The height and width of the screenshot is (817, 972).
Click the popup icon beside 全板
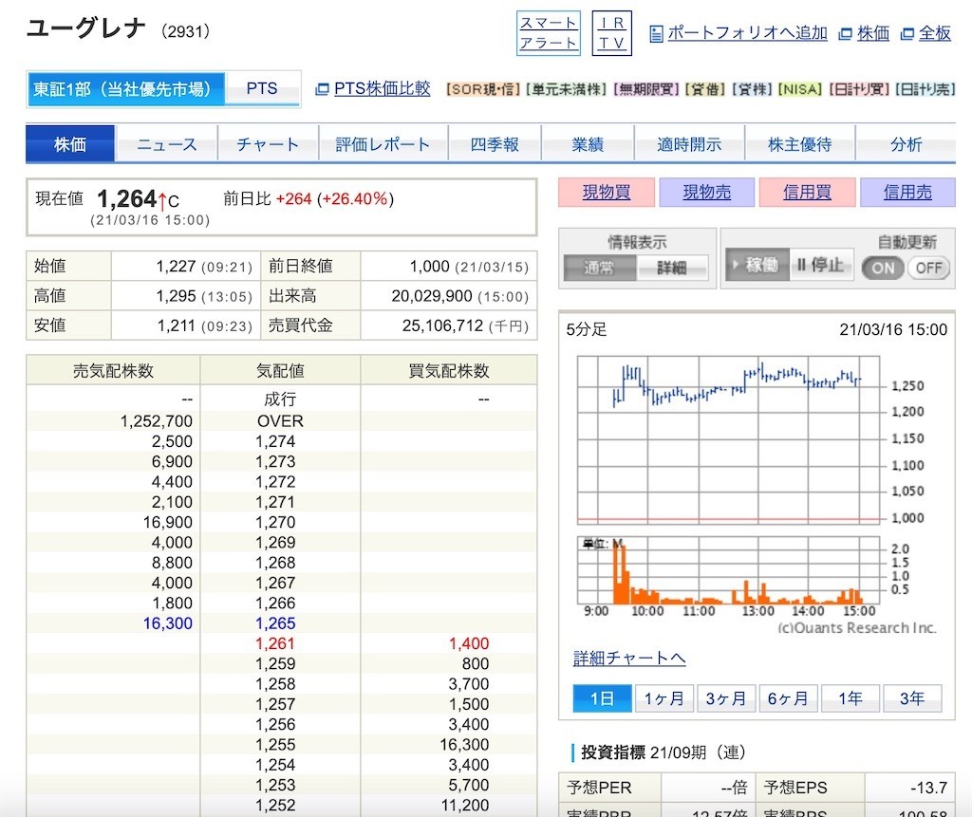pyautogui.click(x=907, y=34)
